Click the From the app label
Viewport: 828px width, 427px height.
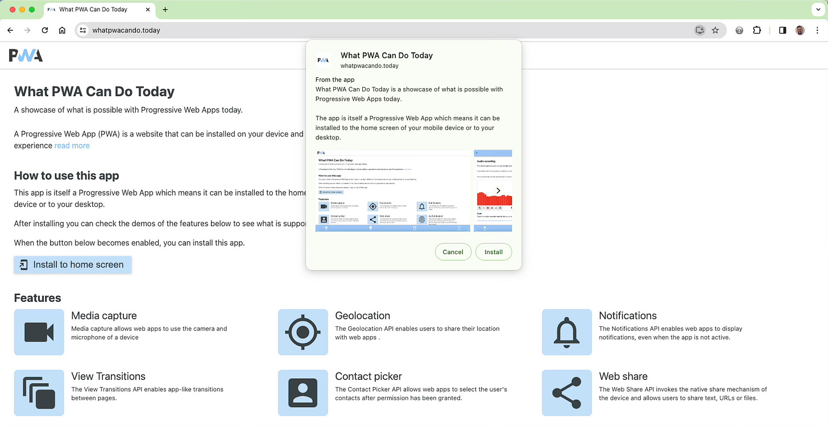click(335, 80)
